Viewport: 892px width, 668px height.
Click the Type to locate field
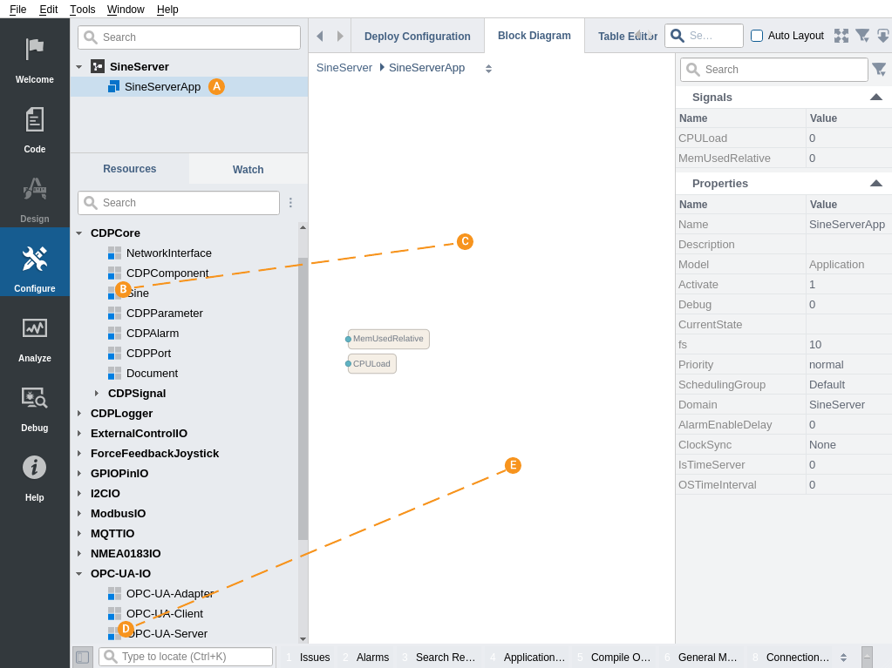194,657
